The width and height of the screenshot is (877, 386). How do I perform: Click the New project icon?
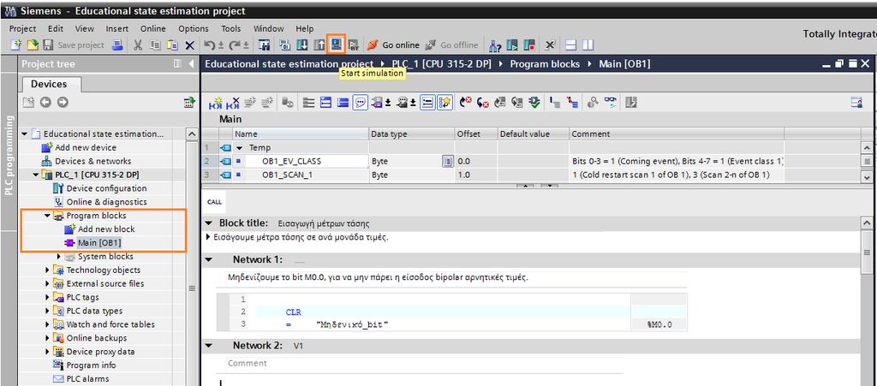15,45
